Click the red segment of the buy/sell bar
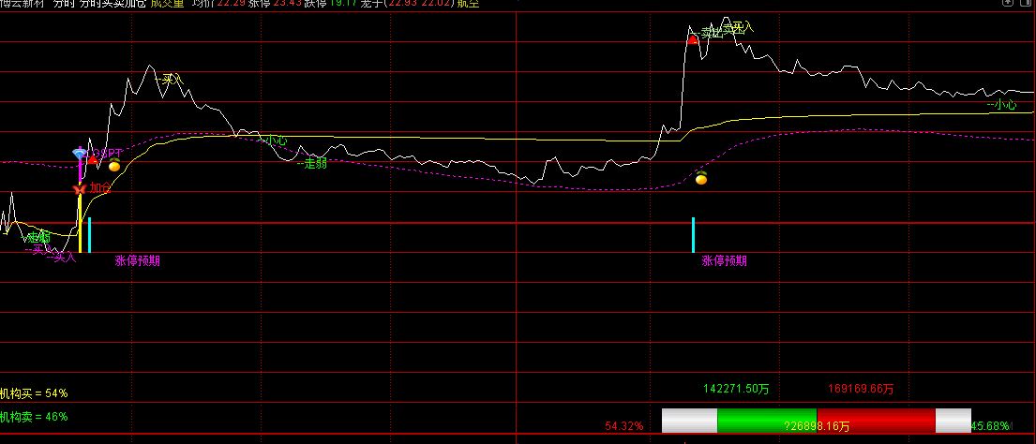The height and width of the screenshot is (444, 1036). point(876,421)
